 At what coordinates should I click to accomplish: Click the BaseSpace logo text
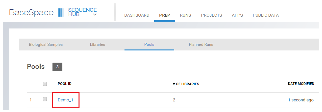pyautogui.click(x=31, y=13)
